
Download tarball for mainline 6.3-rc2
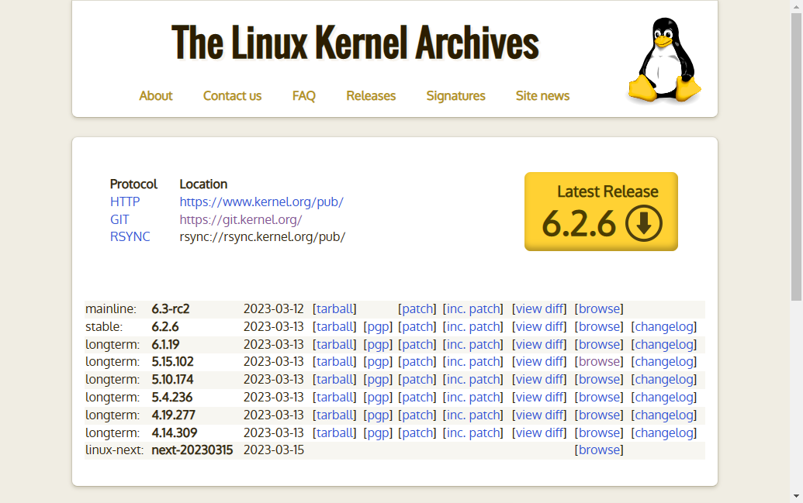tap(334, 309)
